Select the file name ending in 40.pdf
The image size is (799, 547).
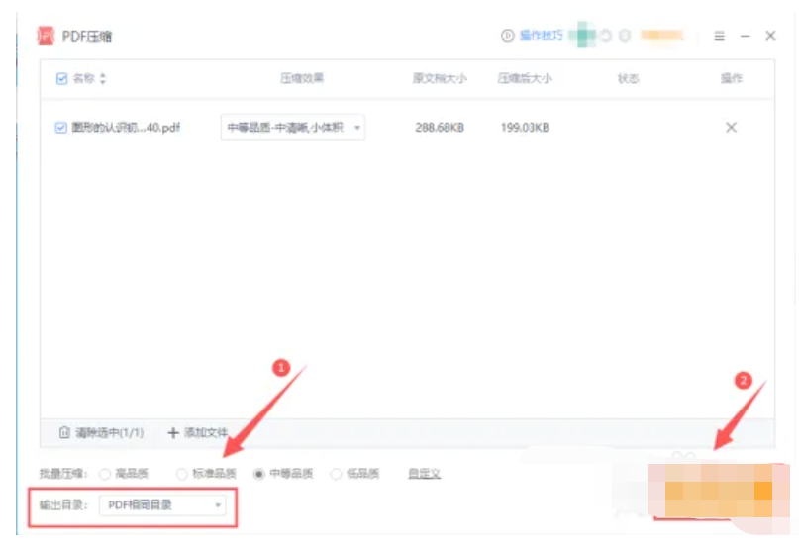pyautogui.click(x=126, y=127)
